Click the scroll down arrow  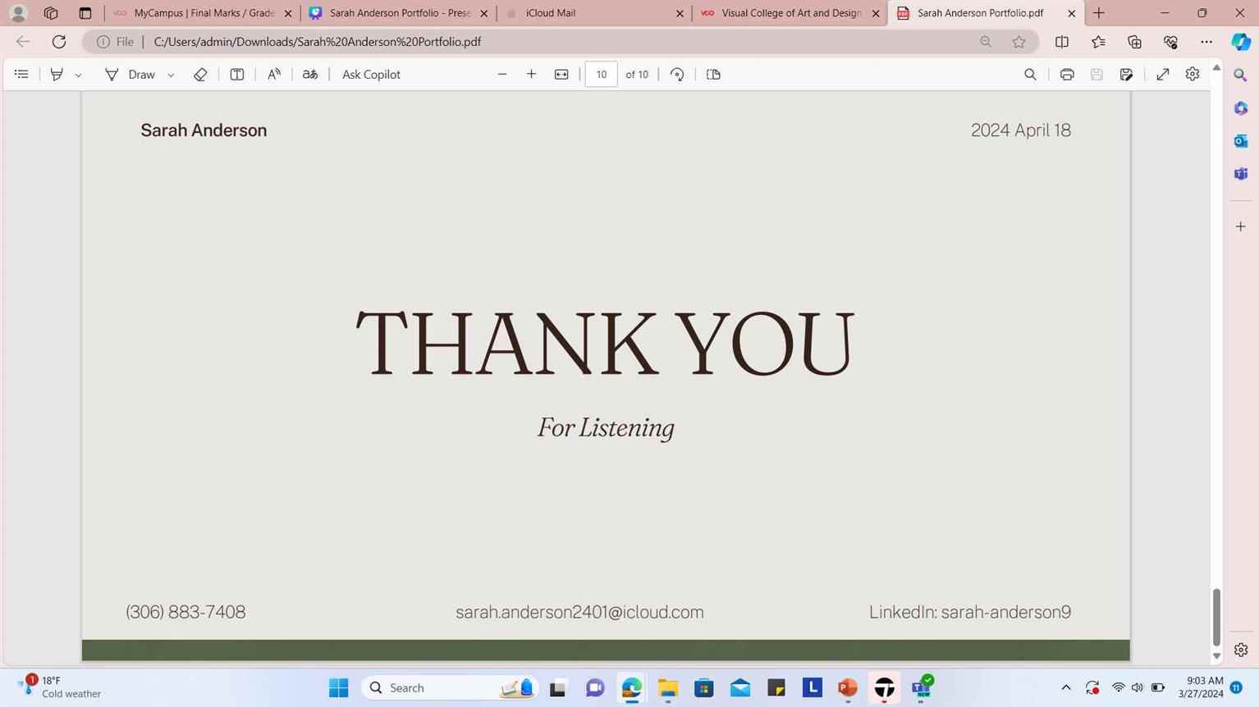[x=1216, y=656]
